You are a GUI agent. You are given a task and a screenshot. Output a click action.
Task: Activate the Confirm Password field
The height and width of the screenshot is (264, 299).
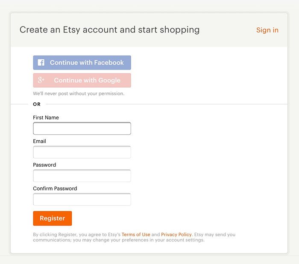tap(82, 199)
